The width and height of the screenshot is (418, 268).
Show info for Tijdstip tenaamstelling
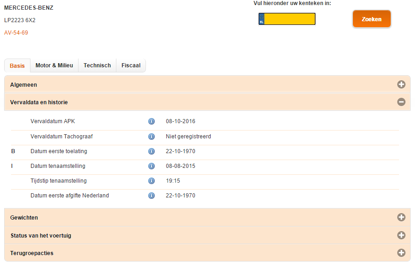[x=151, y=181]
